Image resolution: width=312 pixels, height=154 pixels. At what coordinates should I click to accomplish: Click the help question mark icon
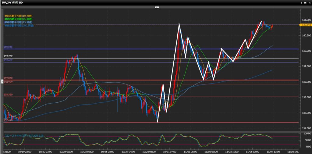coord(301,3)
